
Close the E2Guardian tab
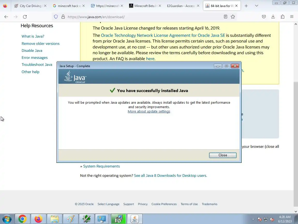point(198,6)
